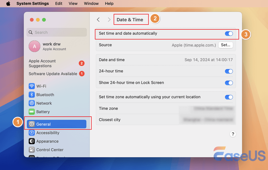Viewport: 268px width, 170px height.
Task: Toggle Show 24-hour time on Lock Screen
Action: click(x=229, y=83)
